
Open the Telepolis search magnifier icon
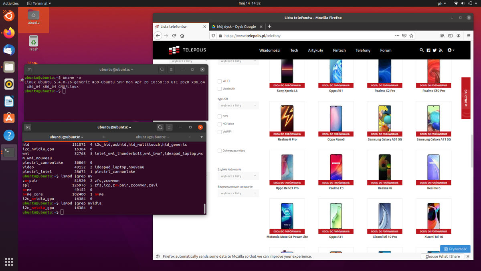[421, 50]
